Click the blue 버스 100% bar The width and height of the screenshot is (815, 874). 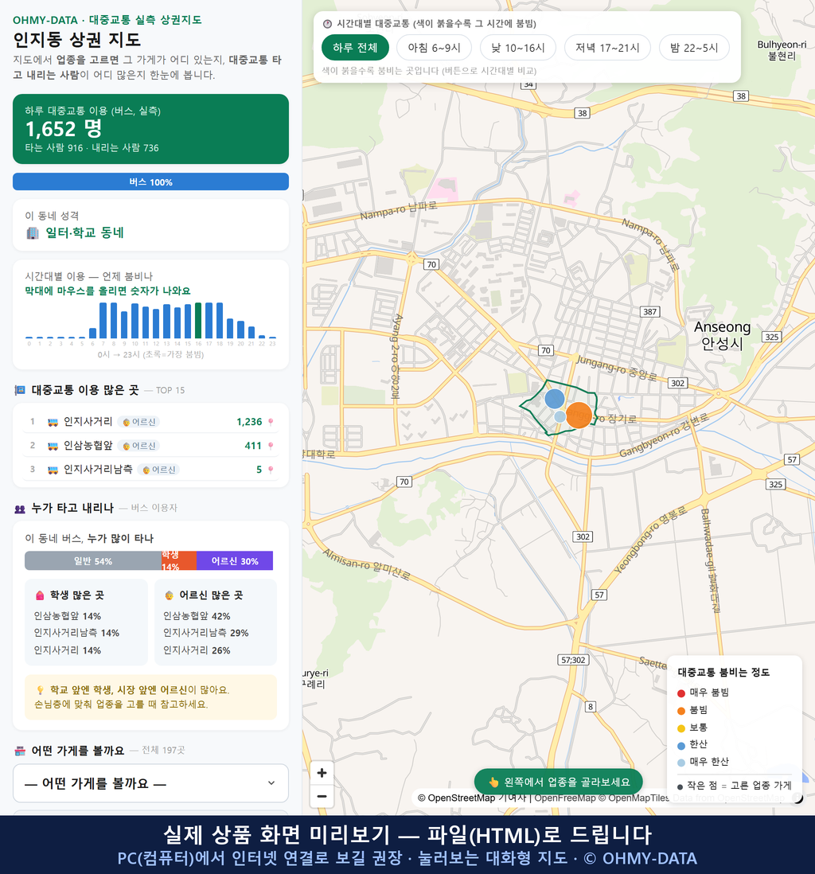coord(150,181)
